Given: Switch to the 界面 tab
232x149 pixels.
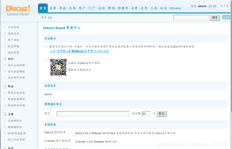Looking at the screenshot, I should click(63, 8).
